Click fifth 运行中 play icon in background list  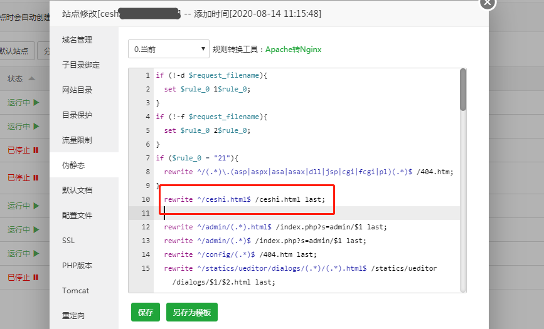pos(36,253)
